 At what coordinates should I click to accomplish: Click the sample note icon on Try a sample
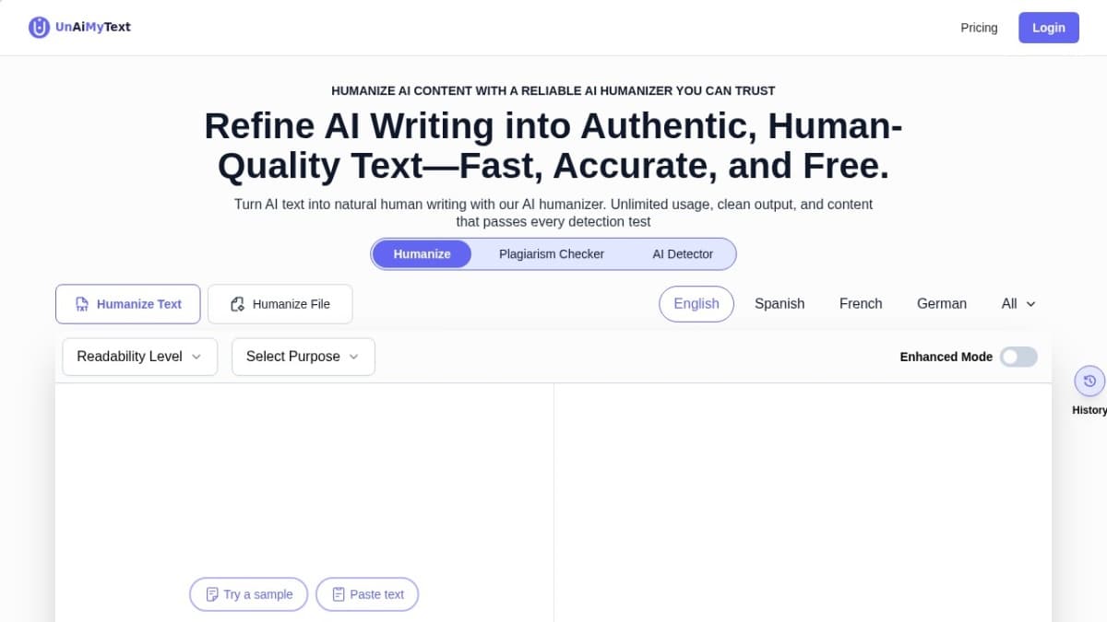(x=211, y=594)
